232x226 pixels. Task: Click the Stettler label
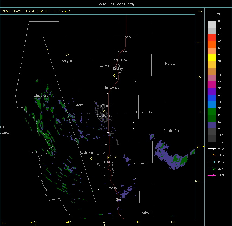tap(171, 64)
